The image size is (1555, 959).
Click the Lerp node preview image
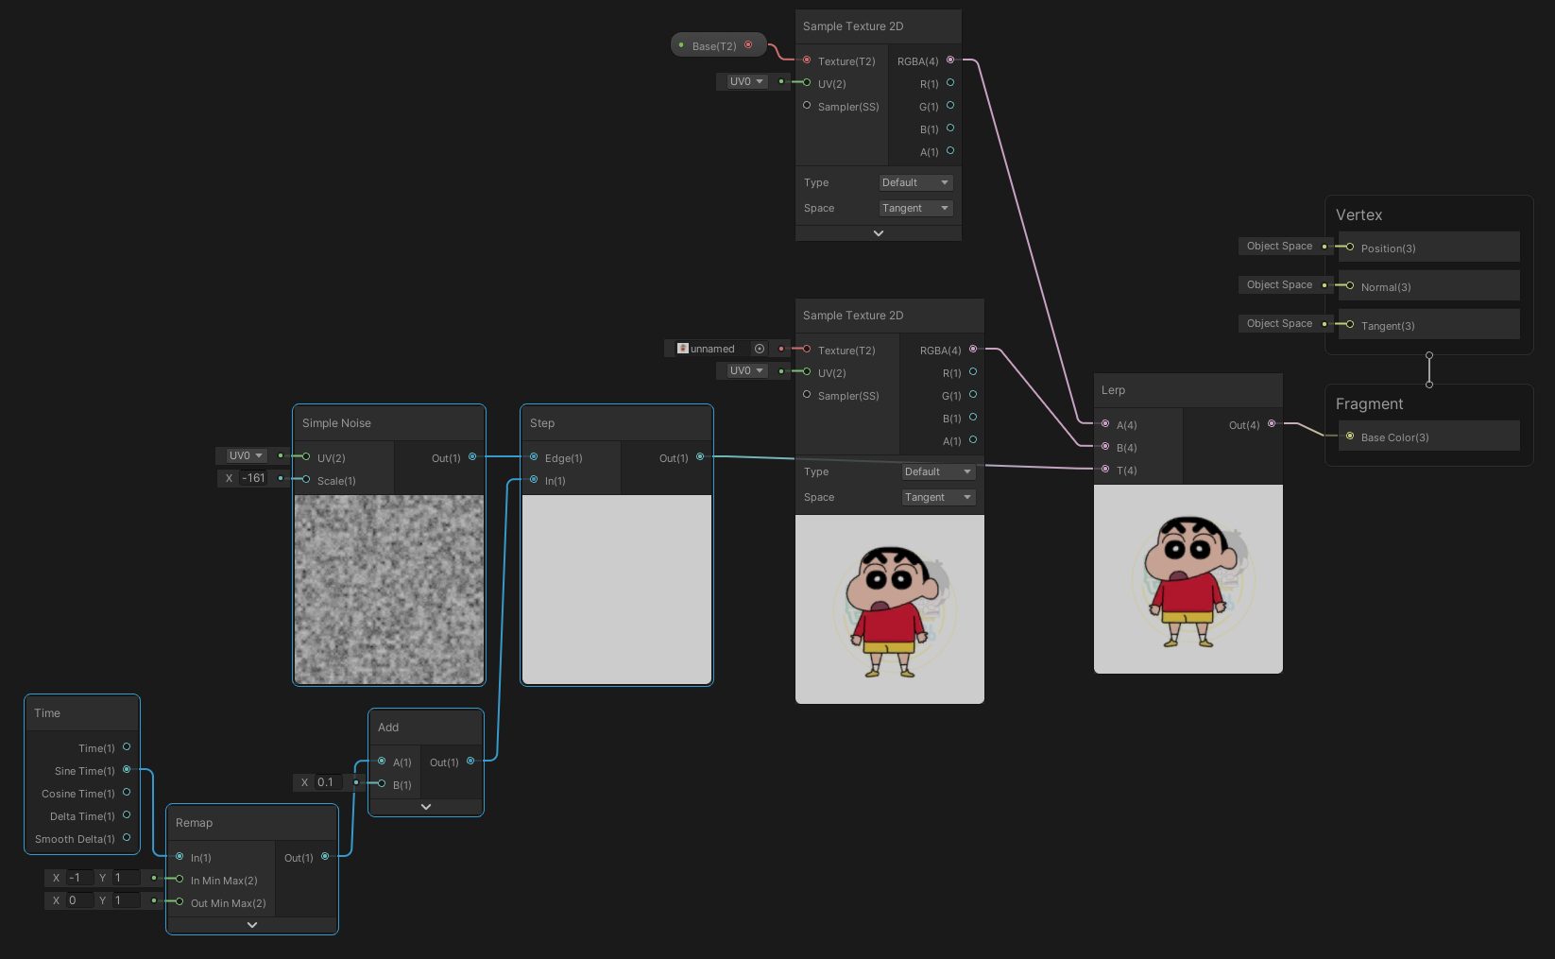(1188, 579)
